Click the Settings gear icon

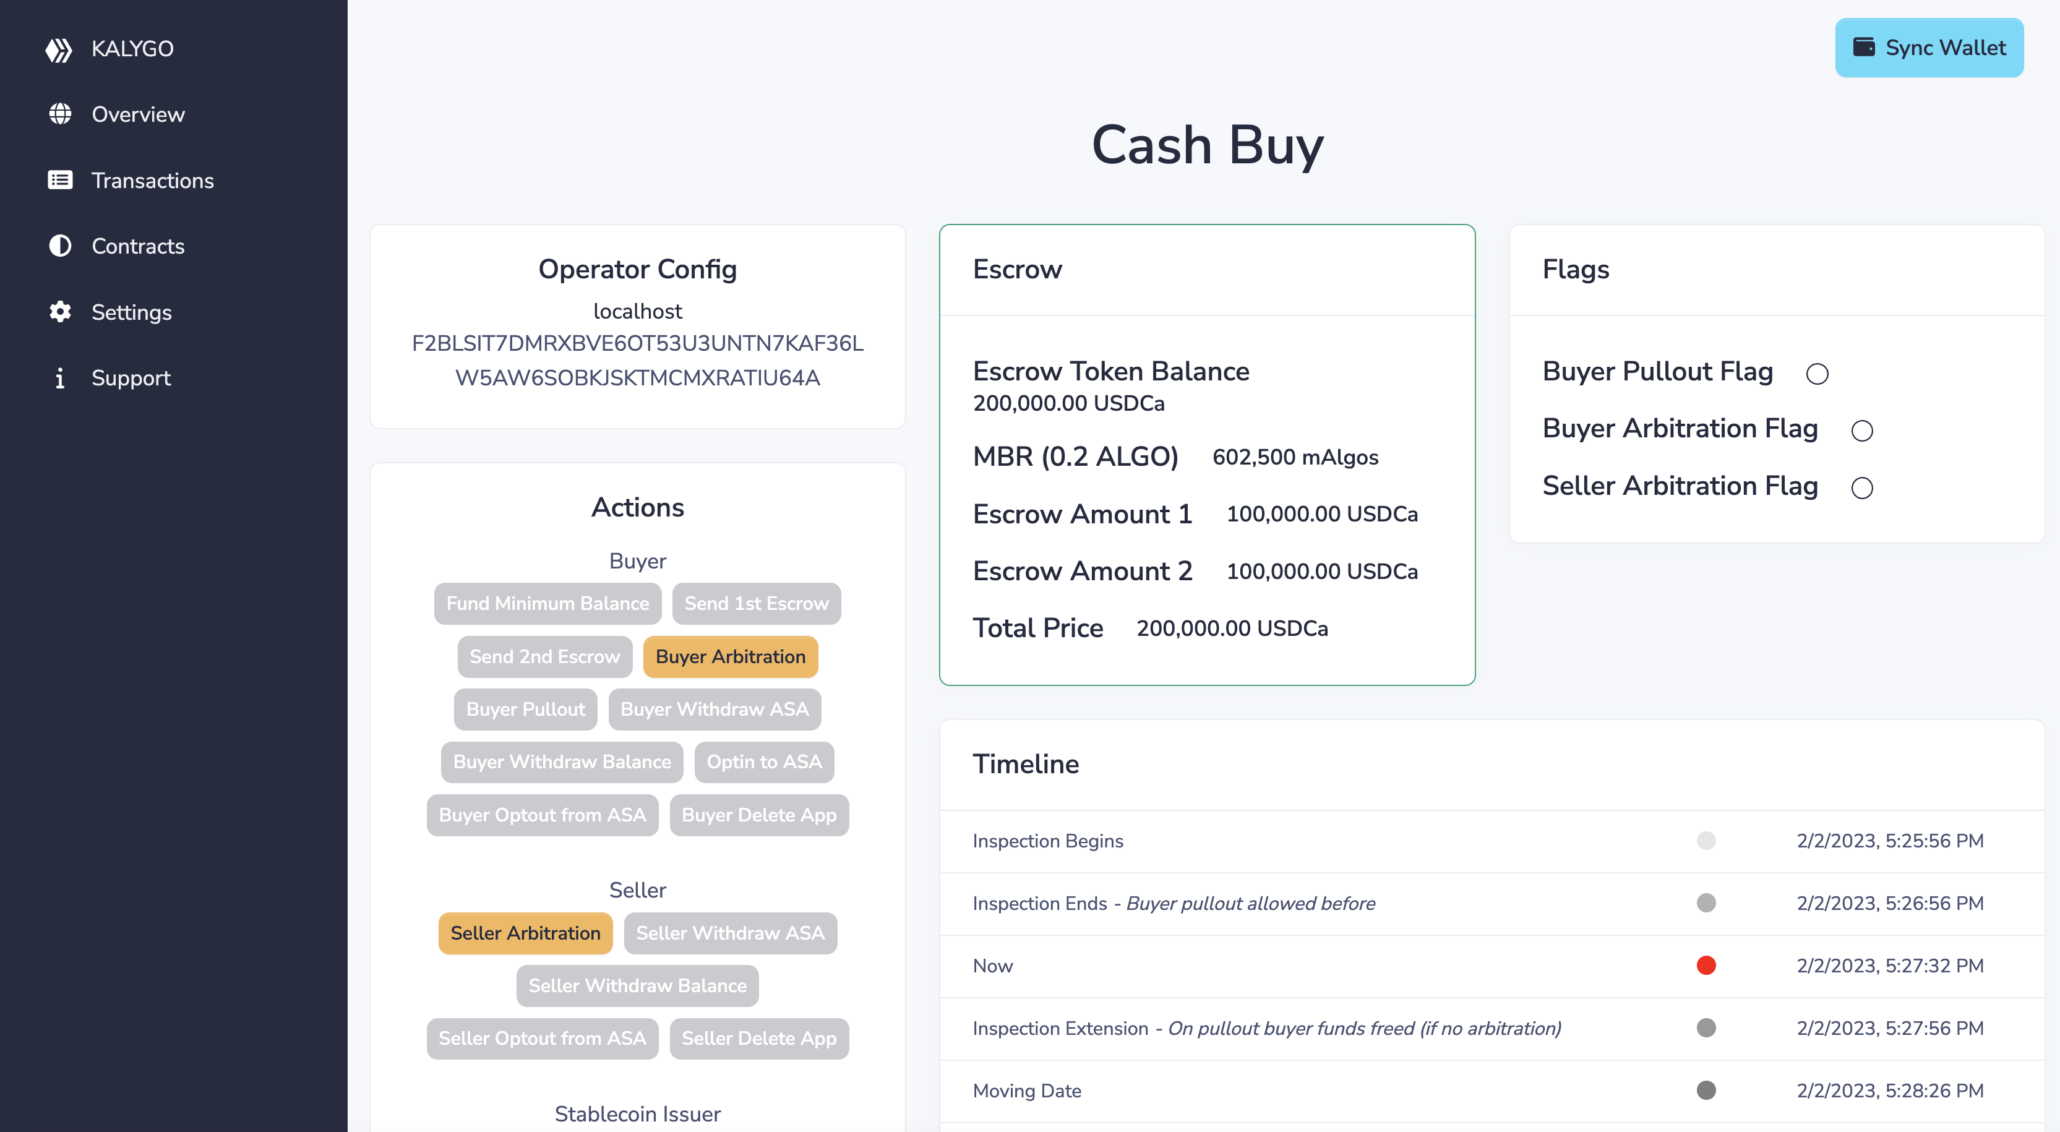click(60, 312)
